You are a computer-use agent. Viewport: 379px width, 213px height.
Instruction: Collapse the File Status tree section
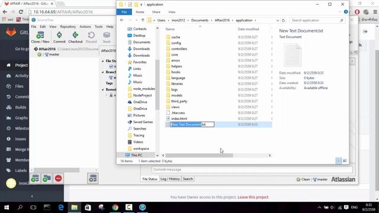click(x=103, y=61)
